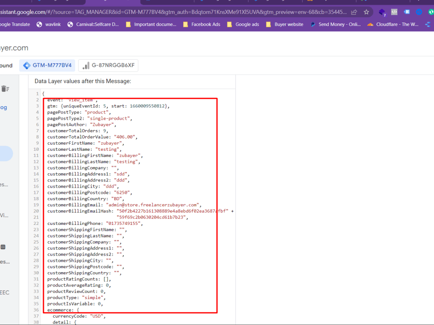Select the GTM-M777BV4 container tab
This screenshot has width=434, height=325.
pos(47,65)
